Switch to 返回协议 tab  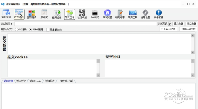[x=21, y=81]
